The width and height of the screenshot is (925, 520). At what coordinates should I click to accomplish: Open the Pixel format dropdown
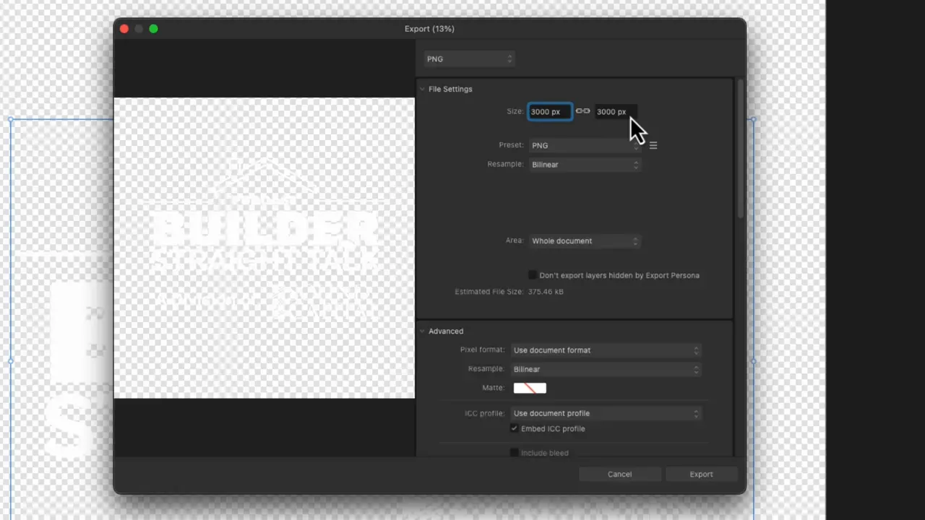click(606, 350)
